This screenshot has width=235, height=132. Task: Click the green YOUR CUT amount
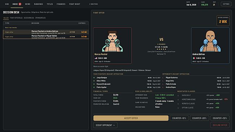click(115, 98)
